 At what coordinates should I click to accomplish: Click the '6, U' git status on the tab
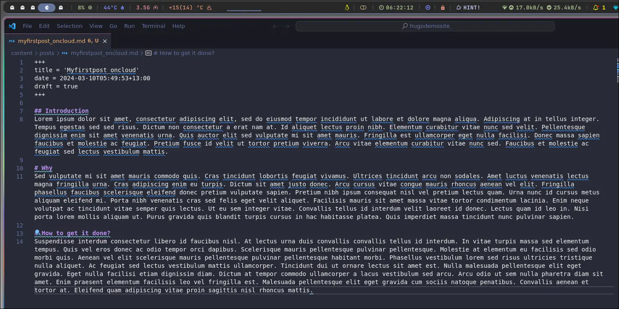93,41
